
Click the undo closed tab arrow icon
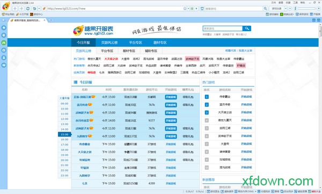[x=34, y=9]
